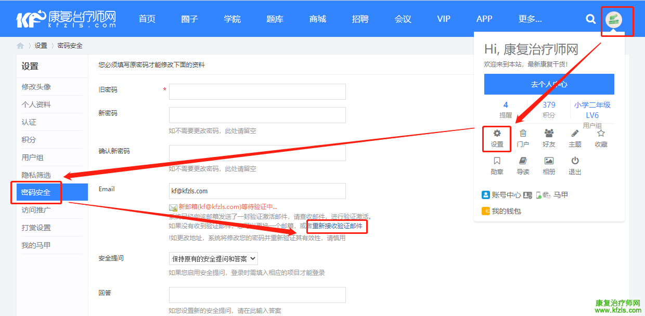The height and width of the screenshot is (316, 645).
Task: Open 设置 gear icon in user panel
Action: [497, 134]
